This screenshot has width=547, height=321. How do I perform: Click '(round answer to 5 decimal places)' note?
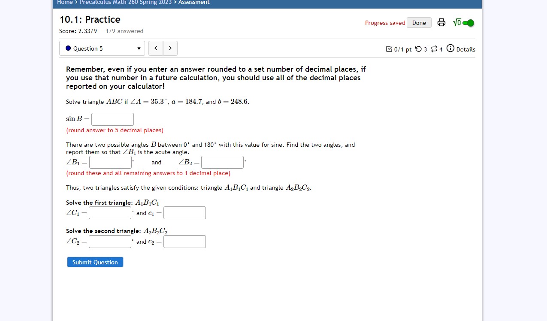(115, 130)
